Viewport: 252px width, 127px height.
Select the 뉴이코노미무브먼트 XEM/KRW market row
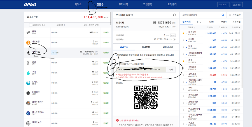[x=211, y=117]
